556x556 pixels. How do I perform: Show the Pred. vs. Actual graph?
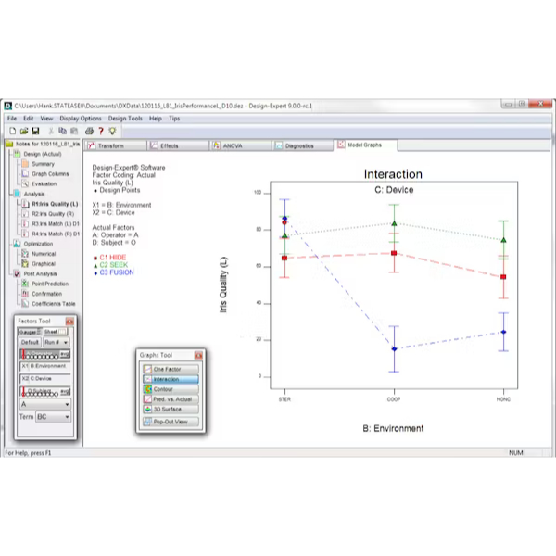coord(171,399)
